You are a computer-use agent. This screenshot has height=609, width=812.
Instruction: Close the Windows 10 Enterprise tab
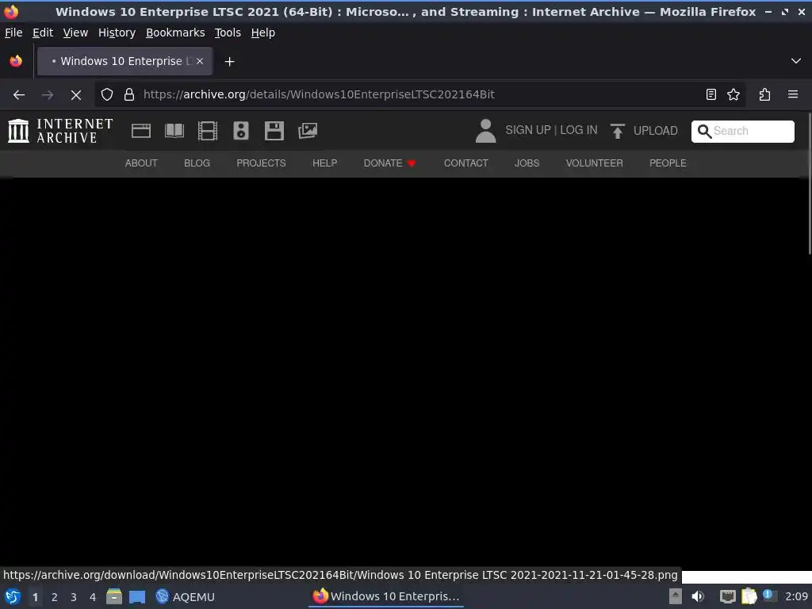click(x=200, y=61)
